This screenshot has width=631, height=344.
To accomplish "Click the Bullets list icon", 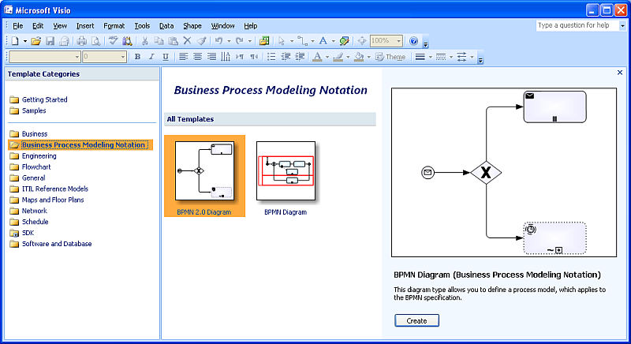I will pos(271,57).
